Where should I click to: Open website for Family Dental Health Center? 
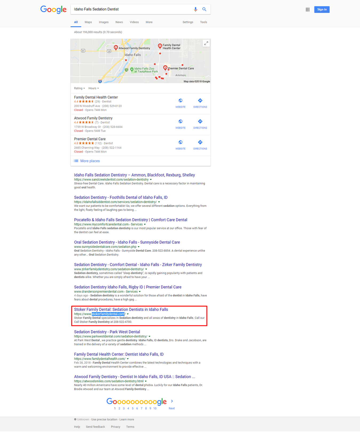(x=180, y=103)
